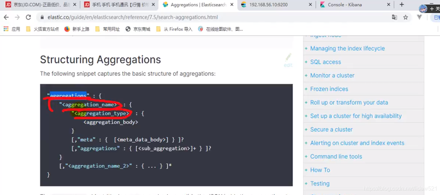Expand Roll up or transform your data

click(x=306, y=103)
